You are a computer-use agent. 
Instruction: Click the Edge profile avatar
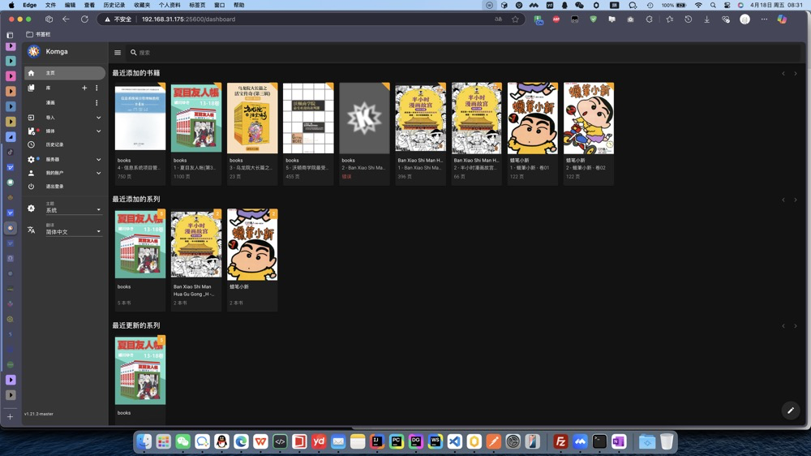click(744, 19)
